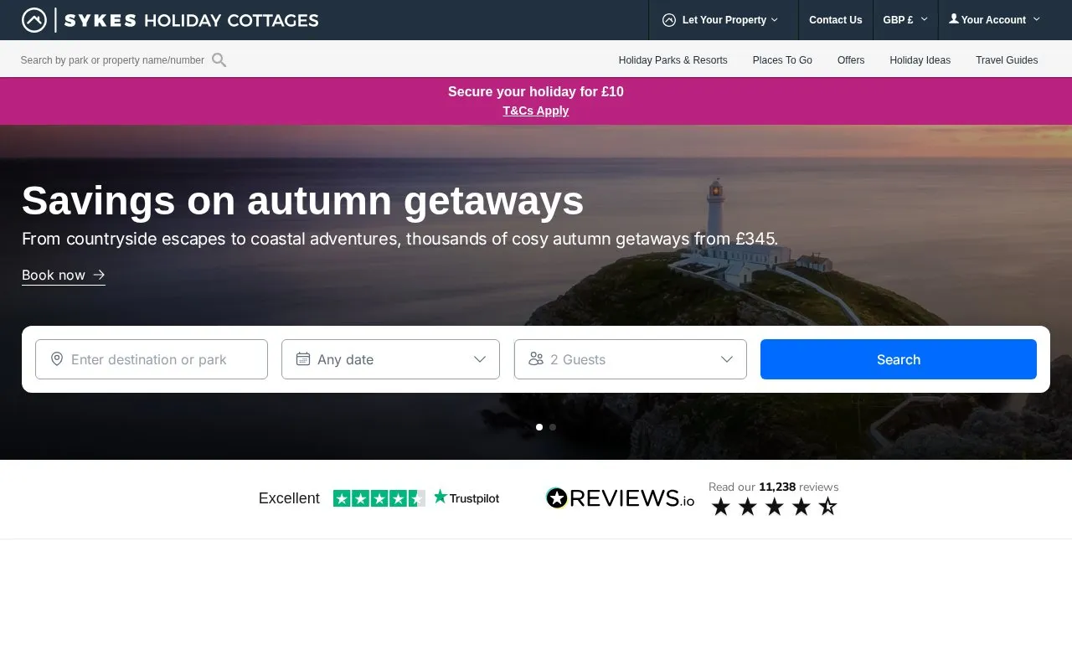
Task: Click the Book now arrow icon
Action: coord(99,275)
